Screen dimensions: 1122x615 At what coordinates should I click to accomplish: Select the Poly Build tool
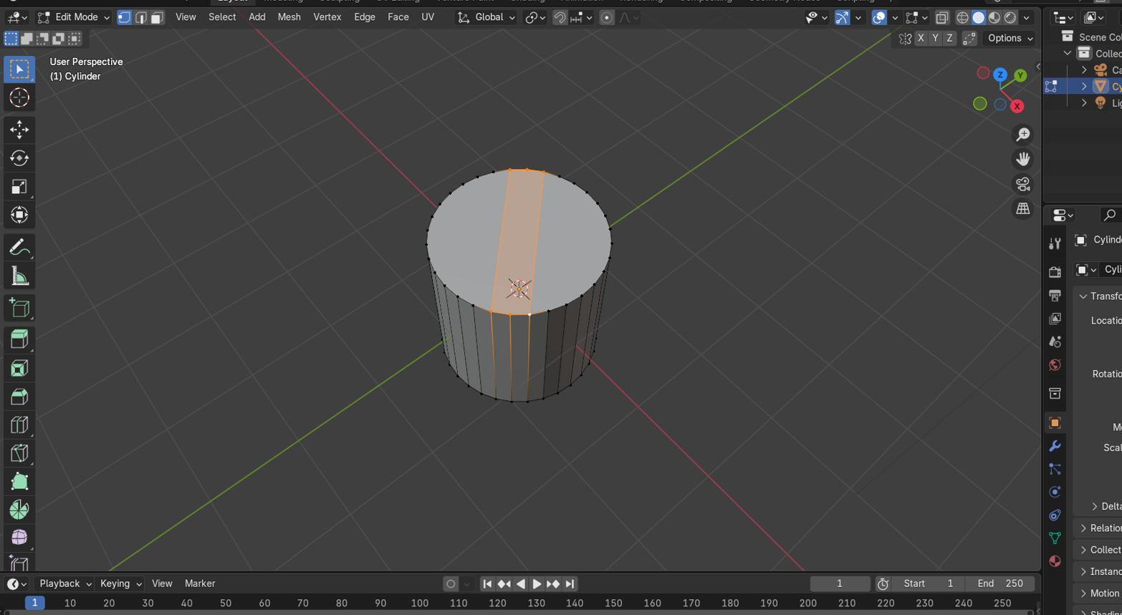click(x=19, y=481)
